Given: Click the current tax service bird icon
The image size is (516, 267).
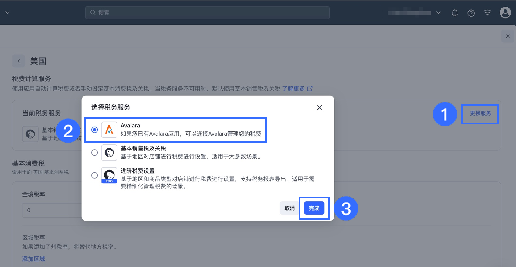Looking at the screenshot, I should point(30,134).
